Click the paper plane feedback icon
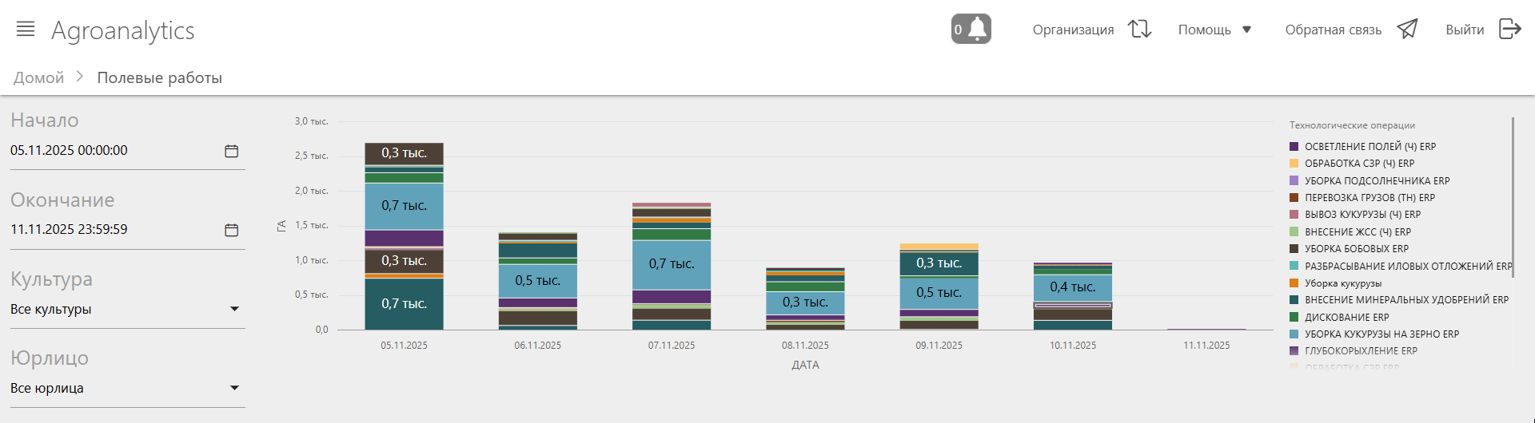This screenshot has width=1535, height=423. (x=1407, y=30)
